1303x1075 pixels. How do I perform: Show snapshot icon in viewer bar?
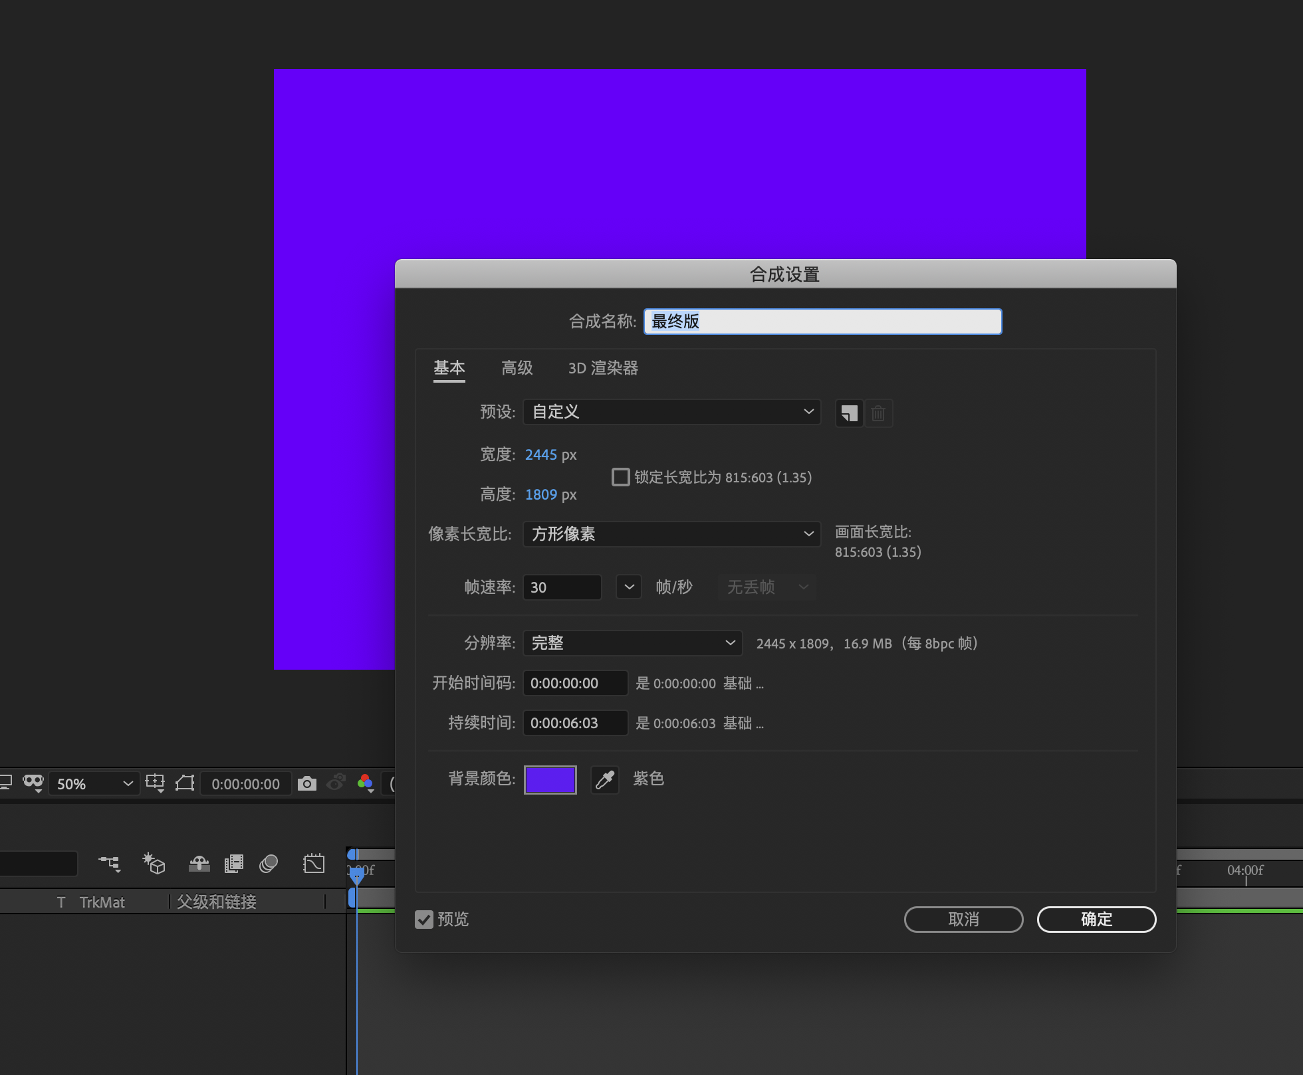click(336, 783)
